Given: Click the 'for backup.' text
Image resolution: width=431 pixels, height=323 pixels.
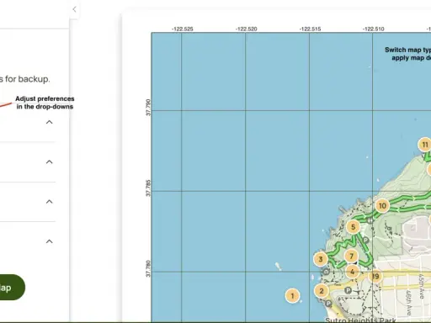Looking at the screenshot, I should coord(28,79).
